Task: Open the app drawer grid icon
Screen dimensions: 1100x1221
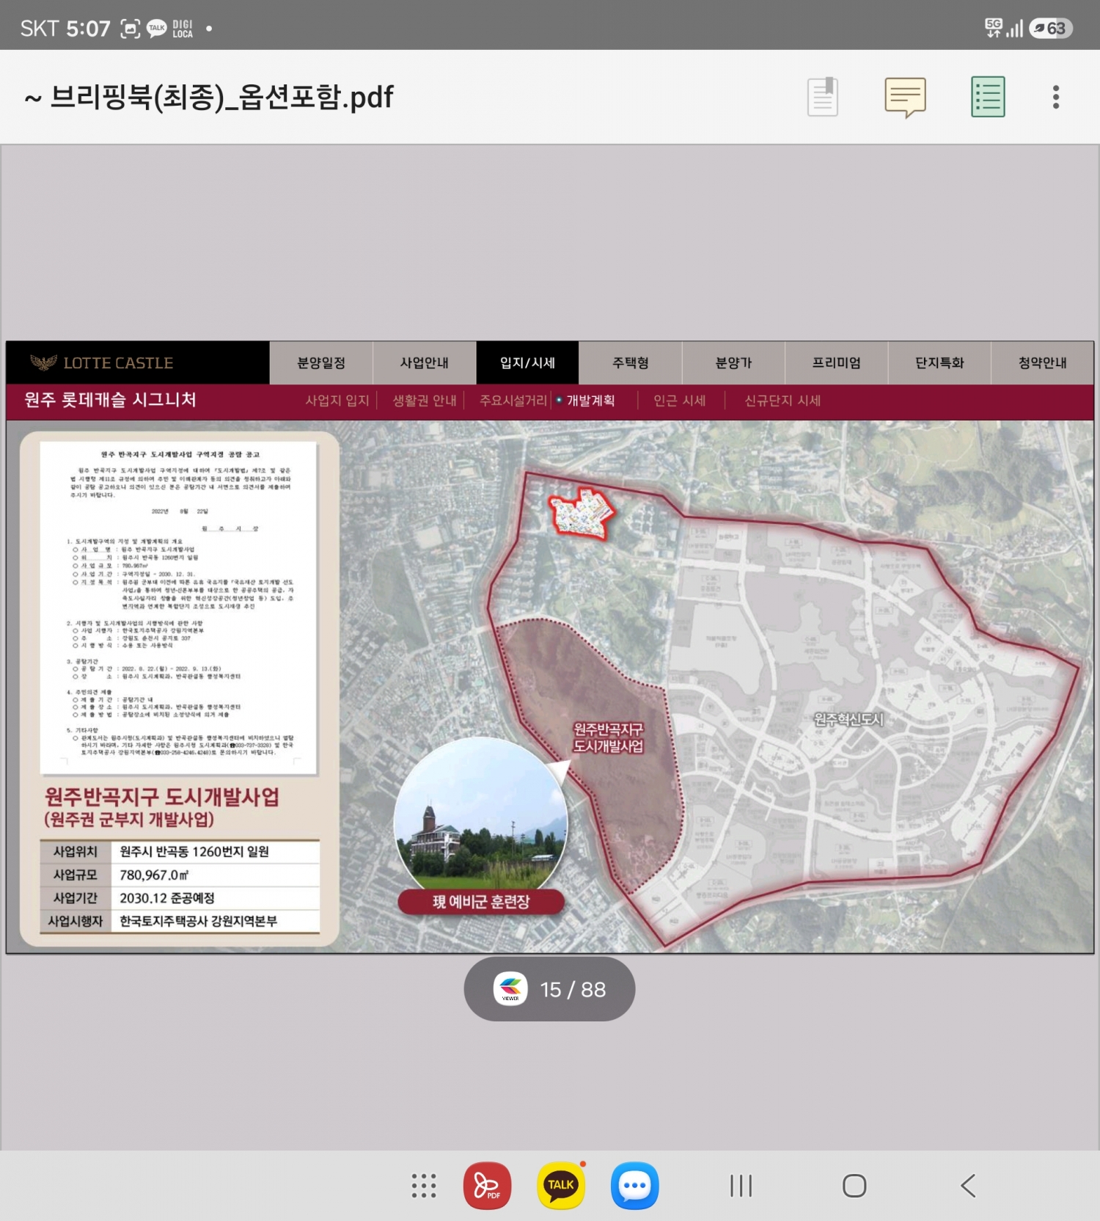Action: 424,1186
